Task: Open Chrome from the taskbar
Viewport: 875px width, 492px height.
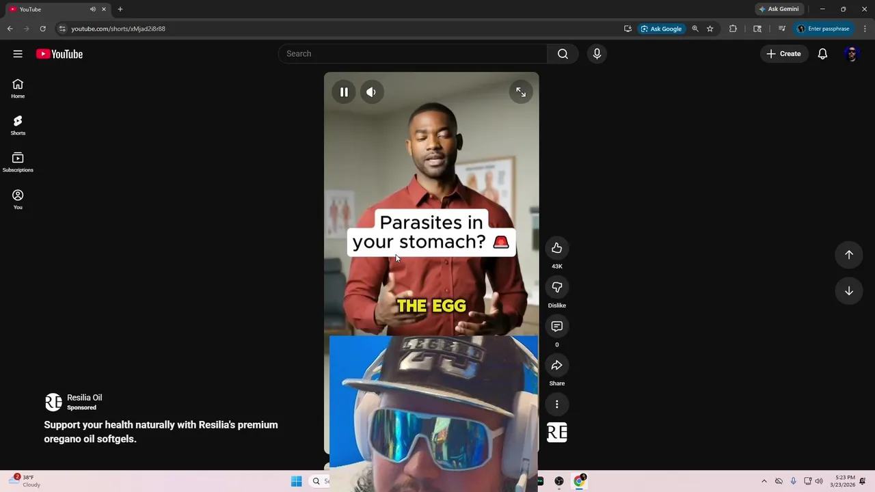Action: click(579, 481)
